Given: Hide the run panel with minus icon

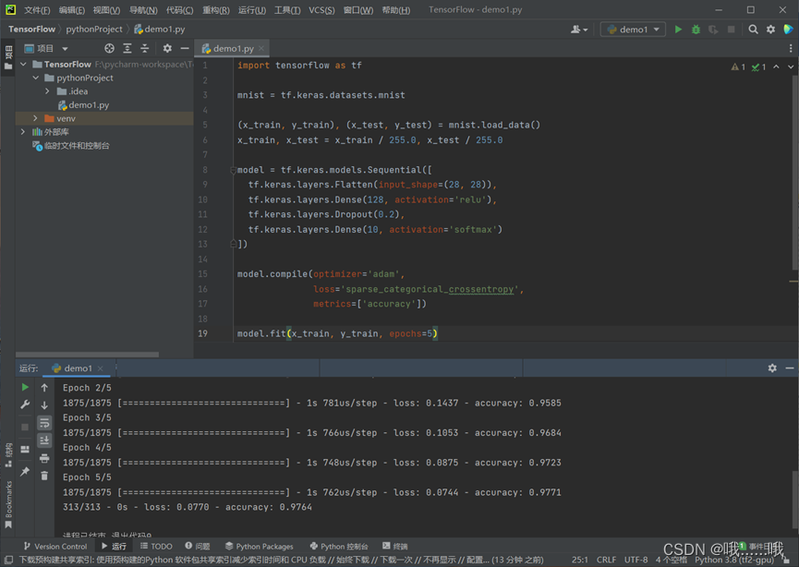Looking at the screenshot, I should pos(790,368).
